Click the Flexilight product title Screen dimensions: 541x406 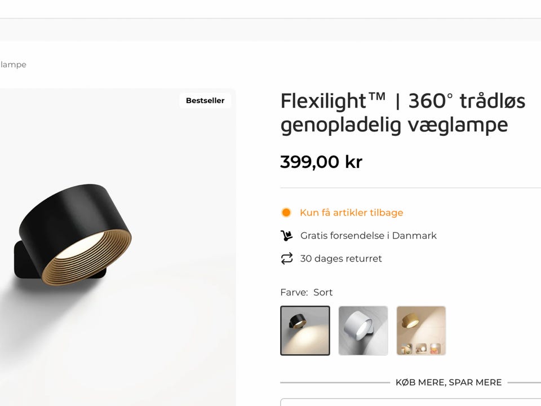(x=402, y=113)
